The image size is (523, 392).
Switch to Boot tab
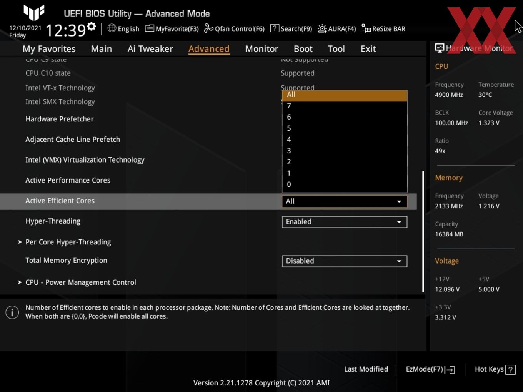point(303,49)
